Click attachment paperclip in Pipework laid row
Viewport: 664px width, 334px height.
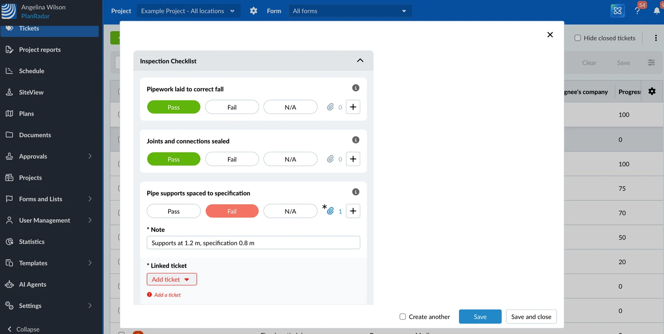click(330, 107)
